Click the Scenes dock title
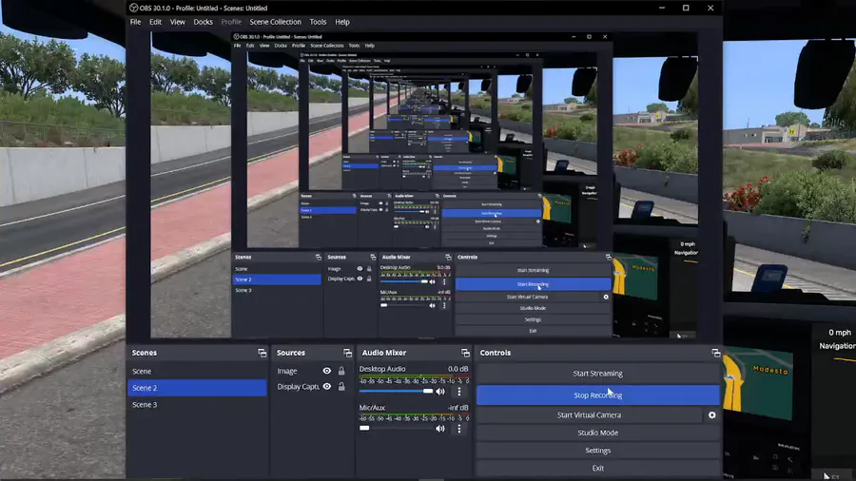856x481 pixels. tap(145, 353)
